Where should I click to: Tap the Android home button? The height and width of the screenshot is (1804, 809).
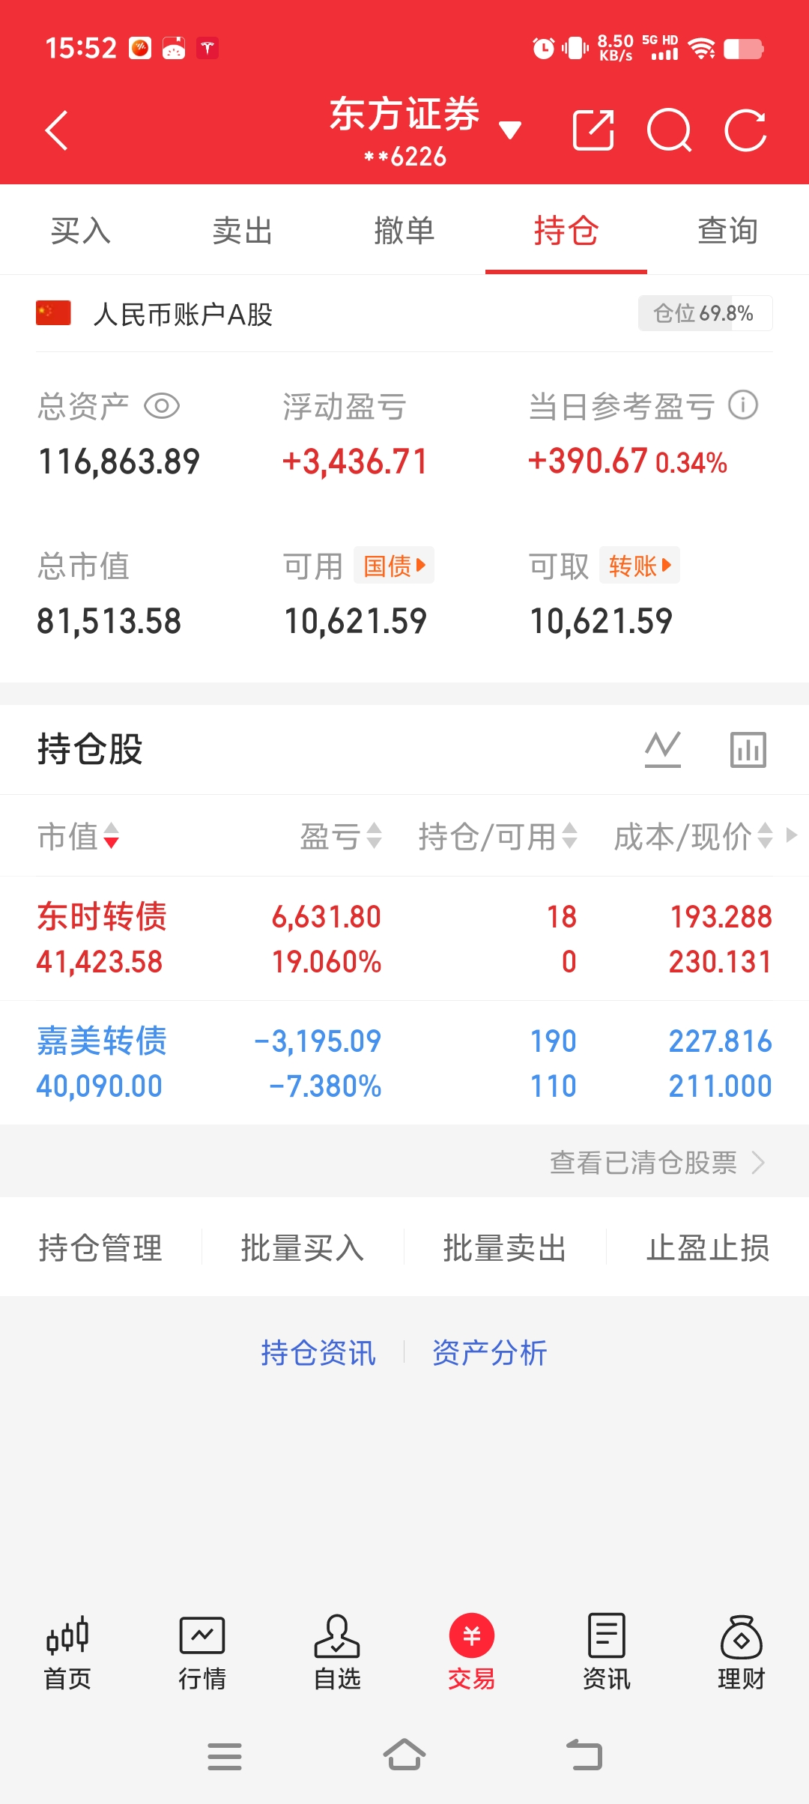404,1755
